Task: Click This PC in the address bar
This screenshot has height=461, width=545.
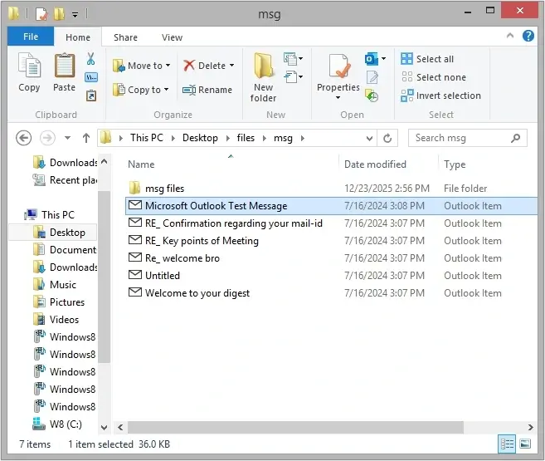Action: (146, 138)
